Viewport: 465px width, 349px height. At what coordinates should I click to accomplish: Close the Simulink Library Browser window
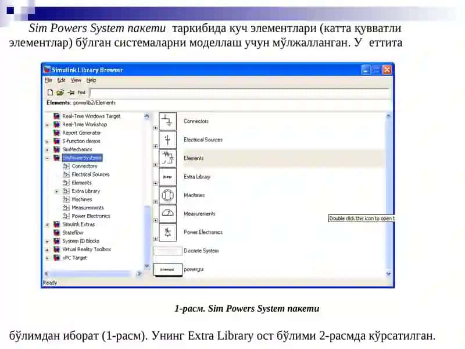(387, 70)
